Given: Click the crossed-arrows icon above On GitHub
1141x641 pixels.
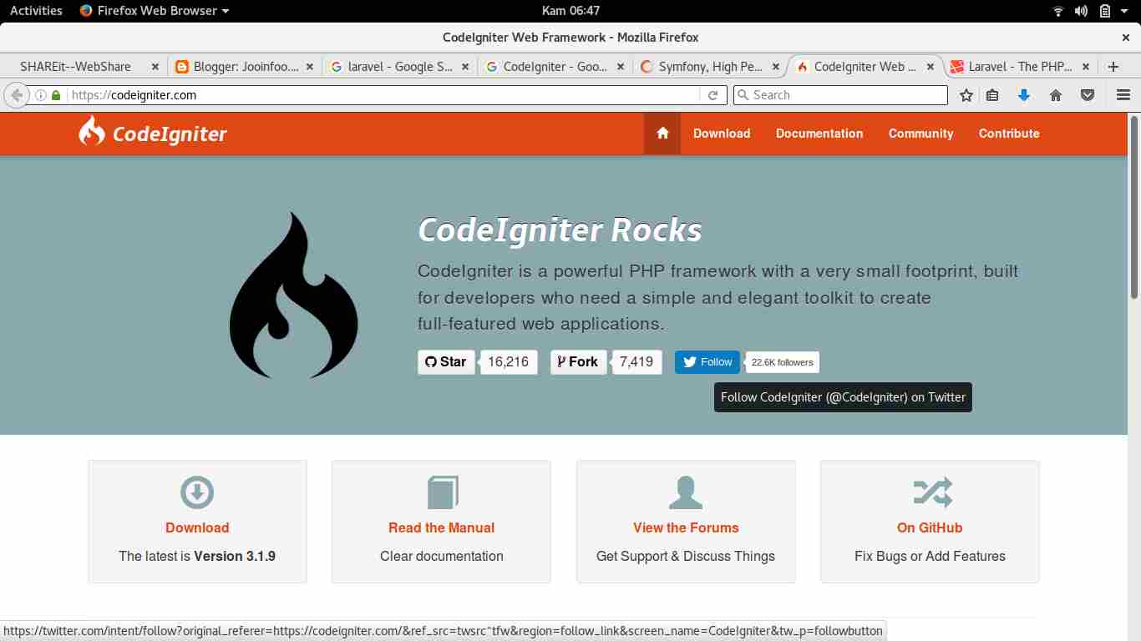Looking at the screenshot, I should point(929,492).
